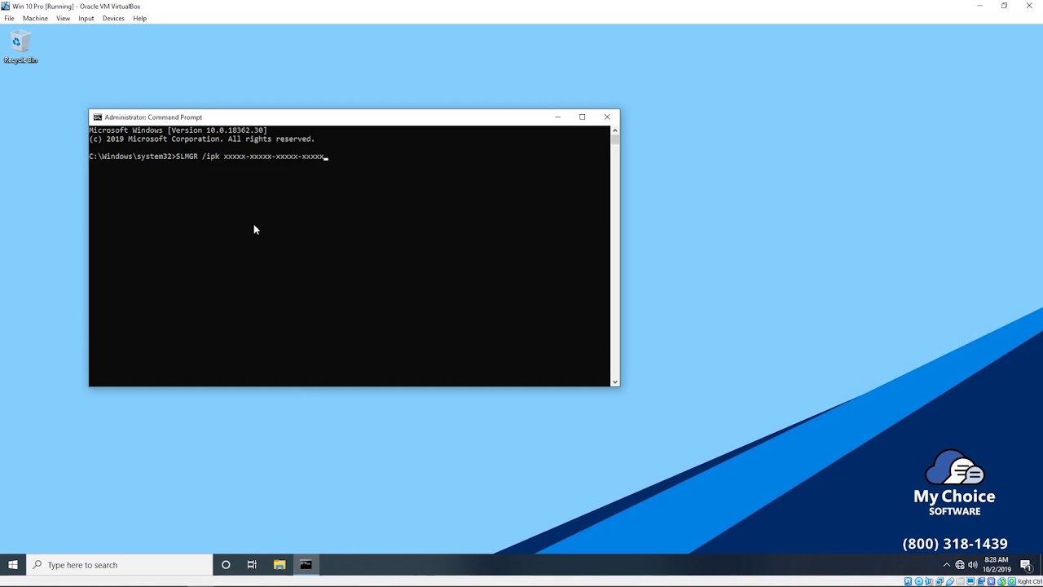
Task: Click the VirtualBox USB status icon
Action: click(950, 581)
